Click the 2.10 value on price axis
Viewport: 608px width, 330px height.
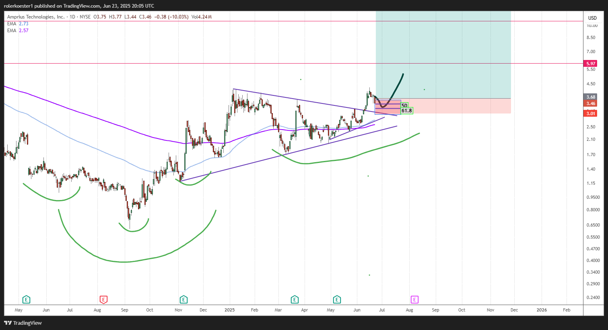[x=591, y=139]
